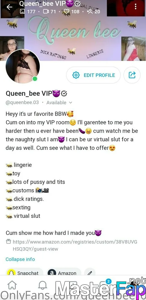Open the messages icon with badge 2
The width and height of the screenshot is (146, 300).
click(x=105, y=284)
